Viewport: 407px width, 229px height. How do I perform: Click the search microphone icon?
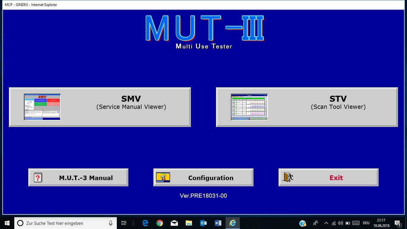click(111, 223)
